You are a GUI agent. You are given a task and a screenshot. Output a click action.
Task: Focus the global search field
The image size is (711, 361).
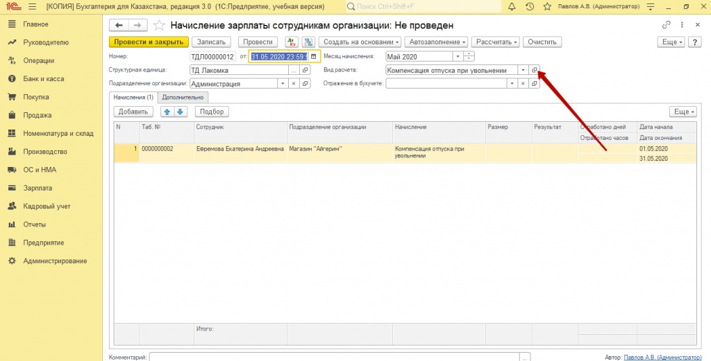coord(424,7)
